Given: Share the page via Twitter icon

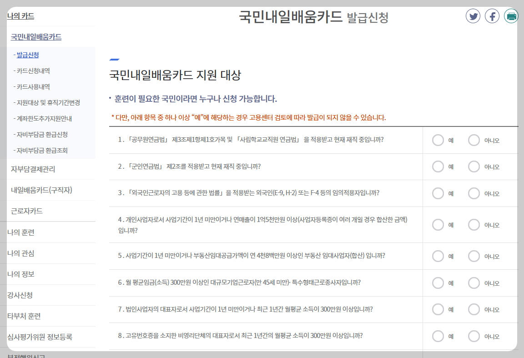Looking at the screenshot, I should pos(473,16).
